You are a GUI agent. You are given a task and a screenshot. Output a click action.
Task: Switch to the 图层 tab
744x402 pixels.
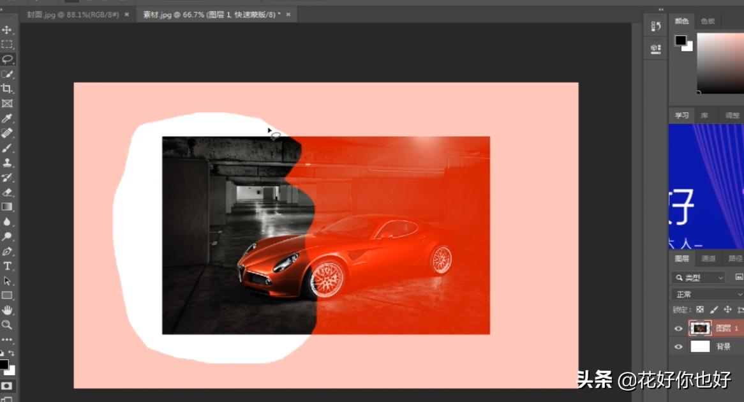pyautogui.click(x=682, y=258)
